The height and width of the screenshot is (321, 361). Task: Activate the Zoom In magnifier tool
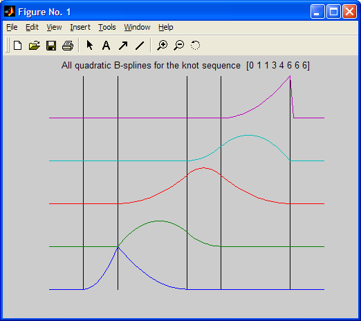[163, 45]
